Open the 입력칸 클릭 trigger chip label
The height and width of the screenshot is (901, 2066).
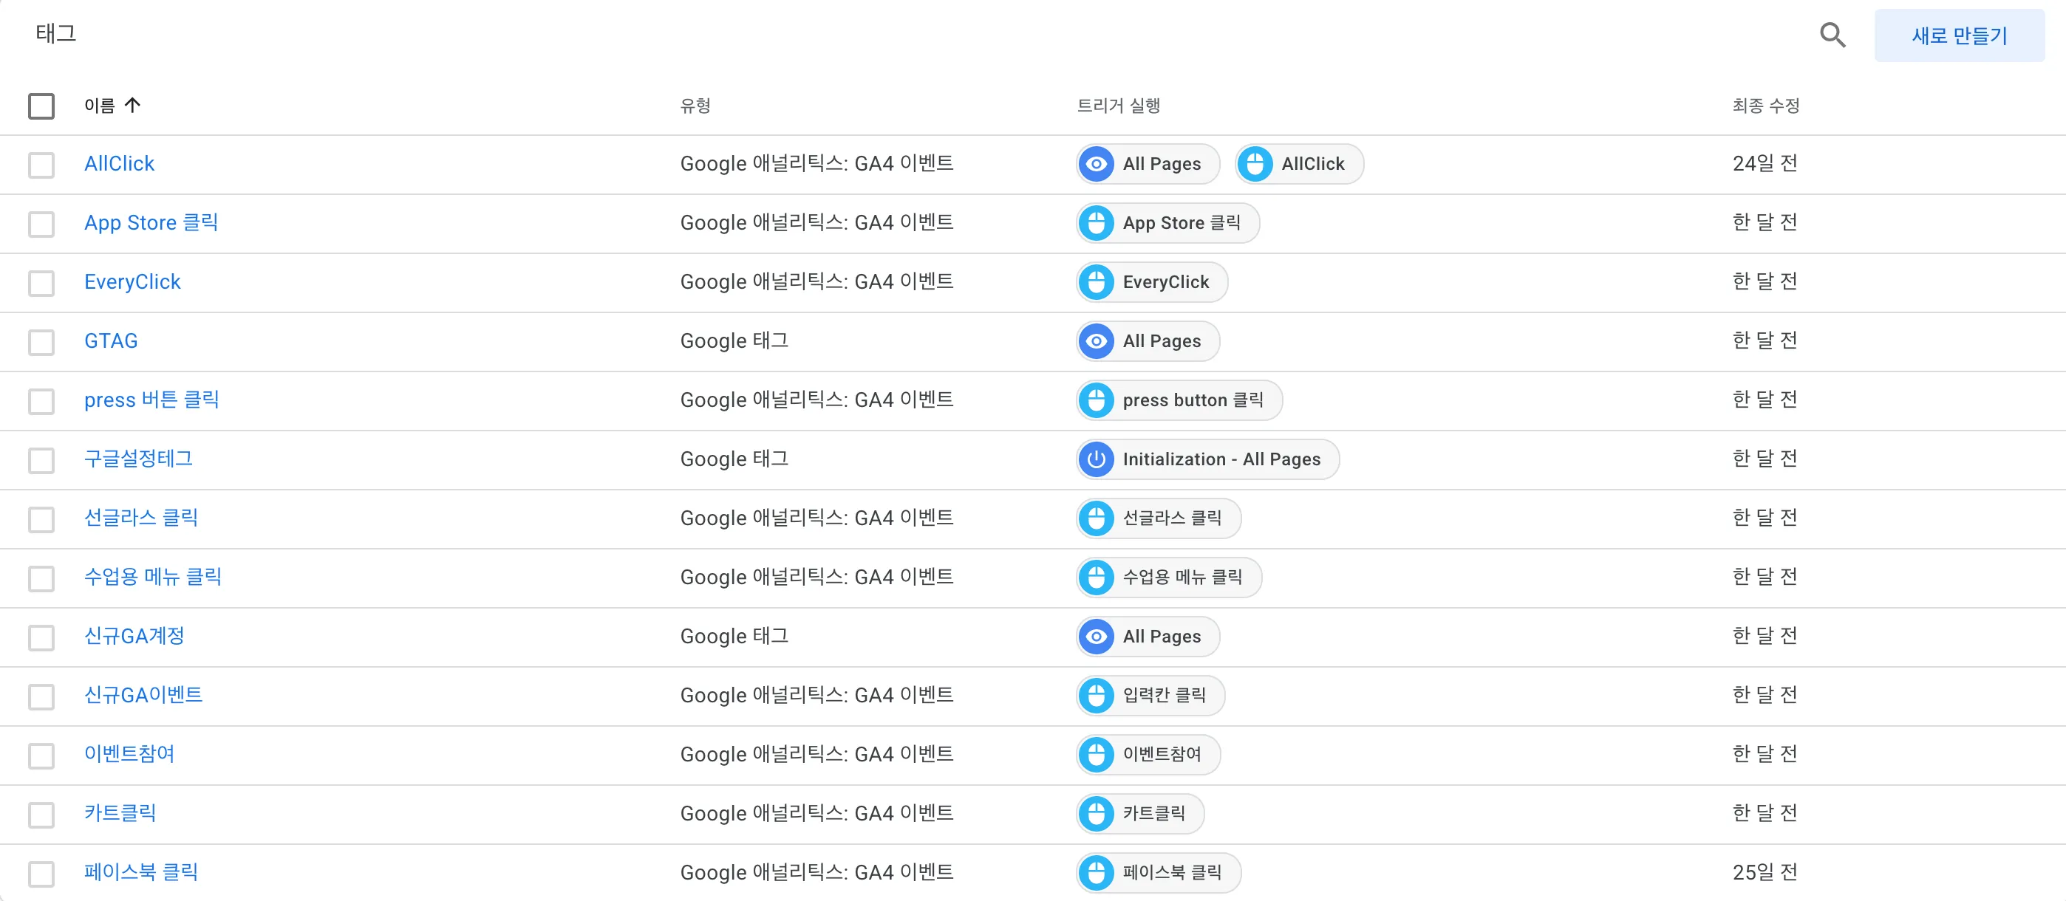point(1164,695)
